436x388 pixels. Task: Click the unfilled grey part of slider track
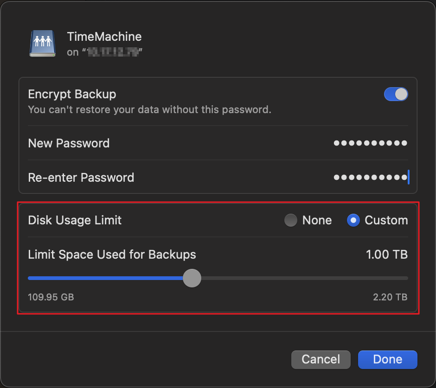coord(301,278)
